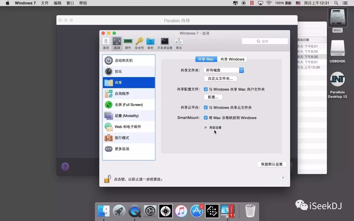
Task: Select 共享 (Sharing) in the sidebar
Action: point(129,83)
